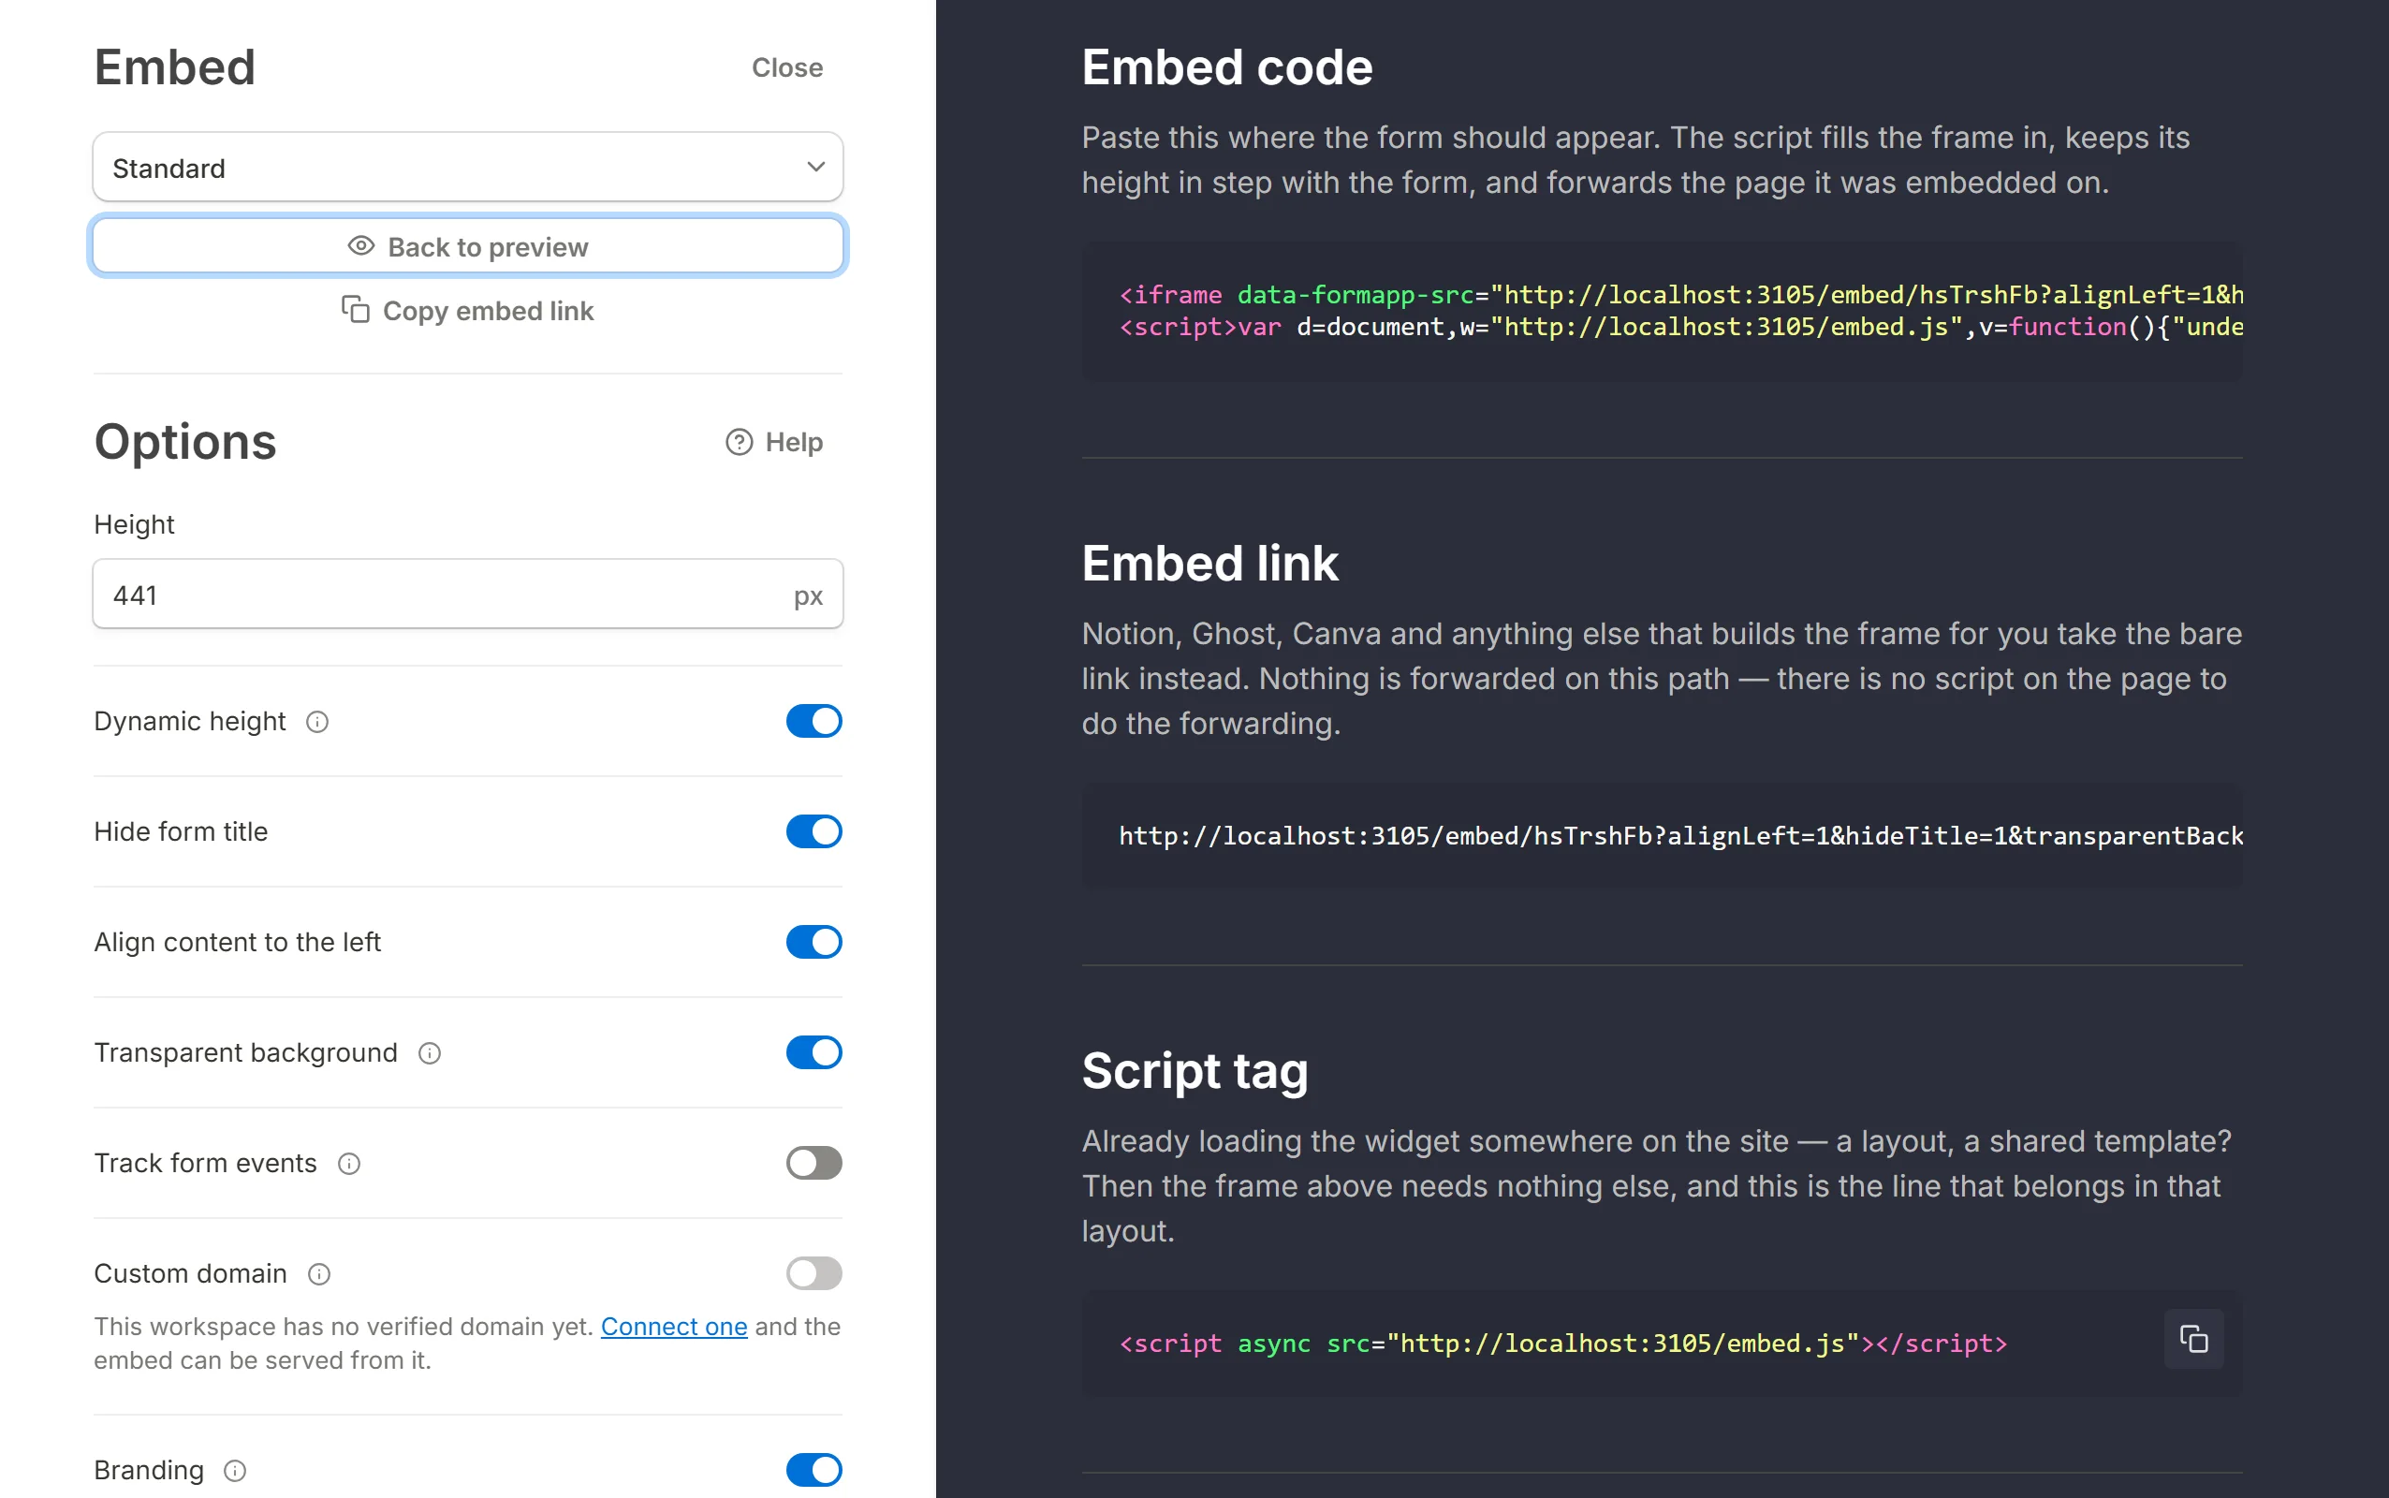The width and height of the screenshot is (2389, 1498).
Task: Toggle Transparent background switch
Action: 813,1052
